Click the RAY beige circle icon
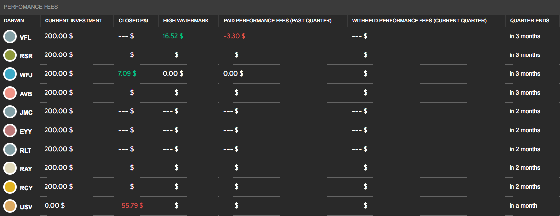This screenshot has height=216, width=560. click(10, 168)
